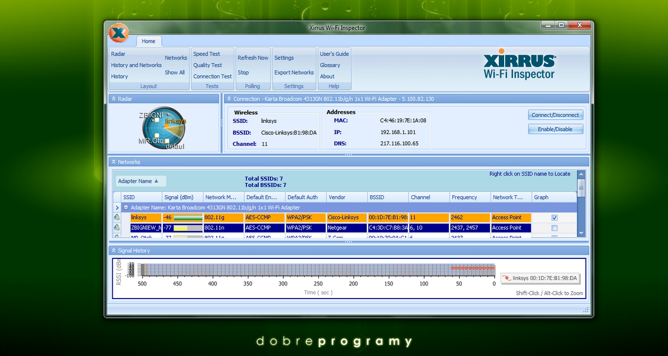Click the linksys signal strength bar
The image size is (668, 356).
click(188, 218)
